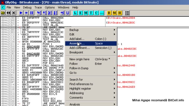Select New origin here
This screenshot has width=189, height=106.
[91, 59]
